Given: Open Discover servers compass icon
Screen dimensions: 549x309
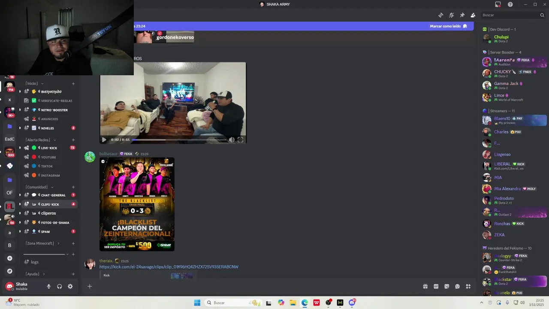Looking at the screenshot, I should tap(9, 271).
